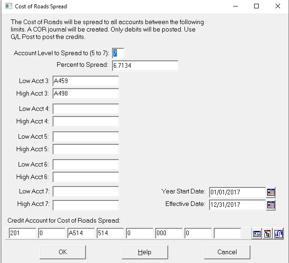289x263 pixels.
Task: Focus the empty Low Acct 4 field
Action: (85, 109)
